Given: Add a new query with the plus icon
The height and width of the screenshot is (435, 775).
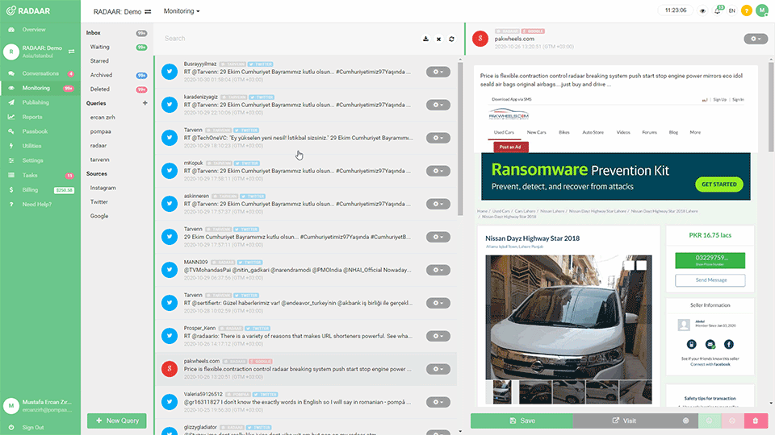Looking at the screenshot, I should pos(145,103).
